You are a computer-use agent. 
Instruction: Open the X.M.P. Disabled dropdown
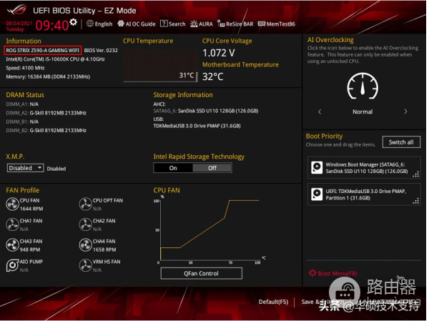26,168
